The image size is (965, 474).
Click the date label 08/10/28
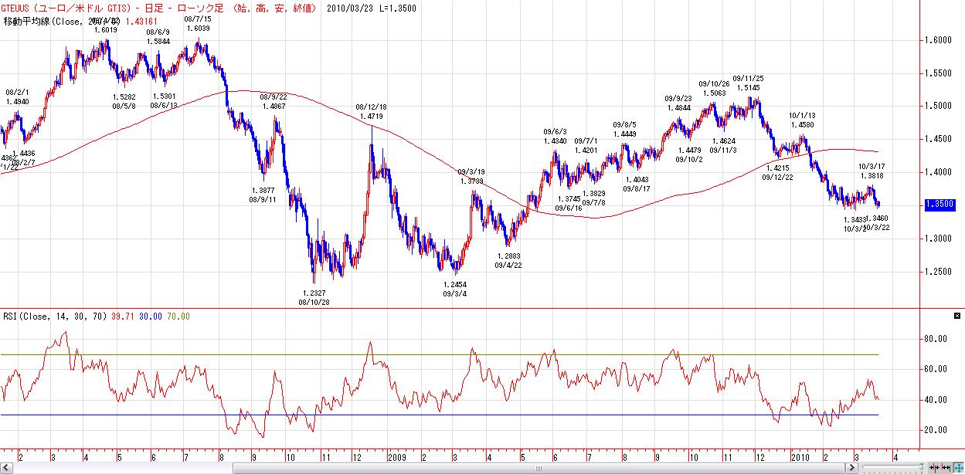314,303
